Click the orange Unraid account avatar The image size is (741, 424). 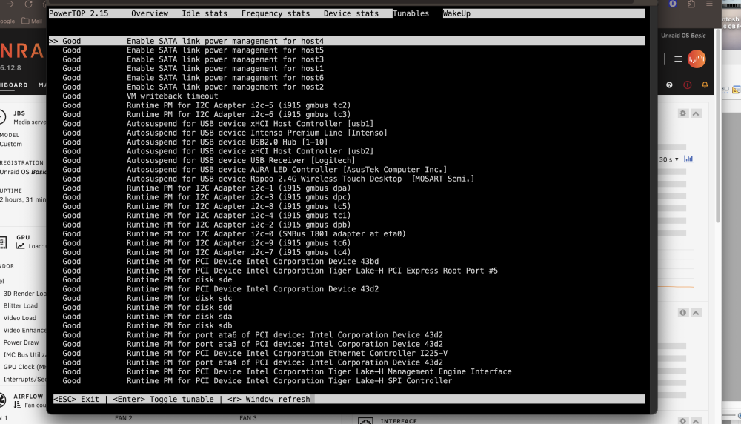pos(697,59)
